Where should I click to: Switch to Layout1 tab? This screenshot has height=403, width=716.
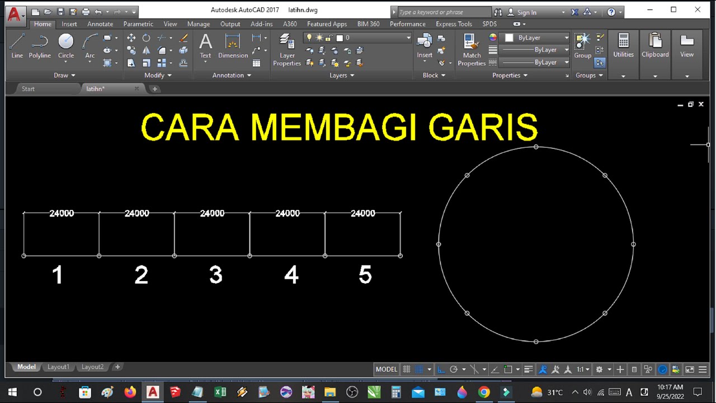tap(58, 367)
